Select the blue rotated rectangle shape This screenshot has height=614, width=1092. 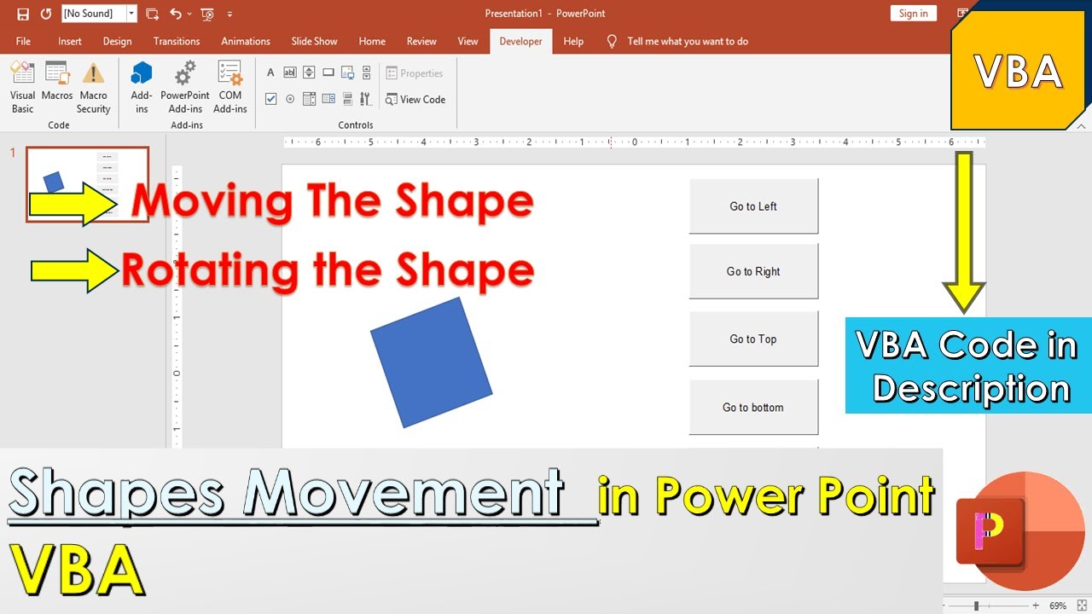432,362
